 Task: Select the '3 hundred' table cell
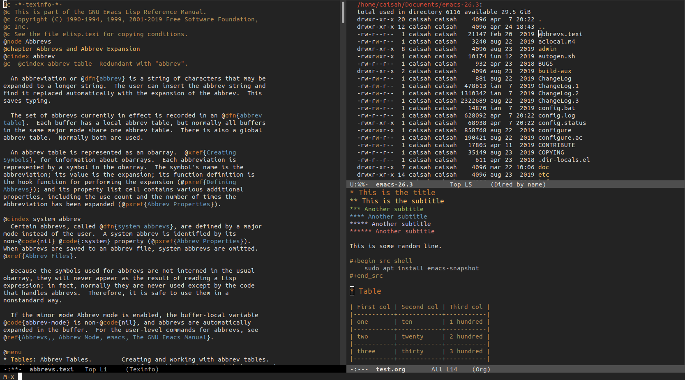point(466,351)
